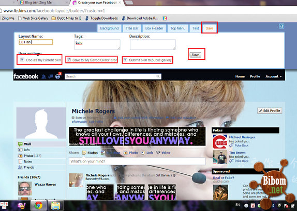
Task: Open 'Được Nhập từ IE' bookmarks folder
Action: (66, 18)
